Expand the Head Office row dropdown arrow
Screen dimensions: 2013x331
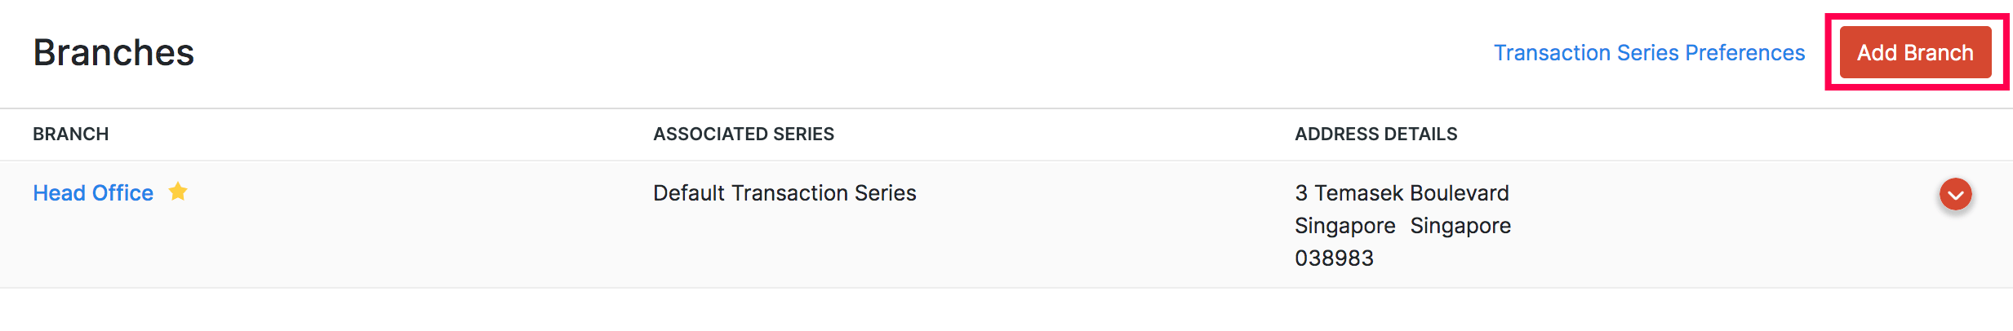pos(1955,195)
